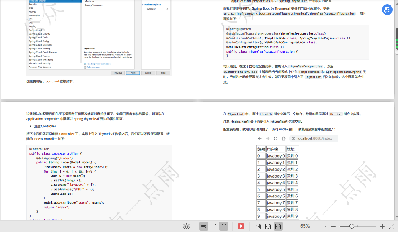
Task: Click the site info icon beside localhost
Action: pyautogui.click(x=293, y=138)
